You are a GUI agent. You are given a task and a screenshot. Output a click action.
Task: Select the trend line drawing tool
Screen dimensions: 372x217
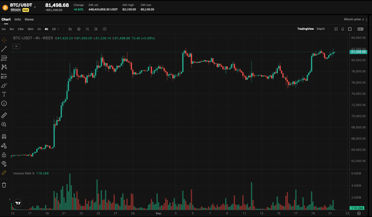coord(4,49)
